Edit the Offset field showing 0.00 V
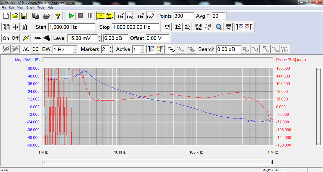 click(157, 38)
